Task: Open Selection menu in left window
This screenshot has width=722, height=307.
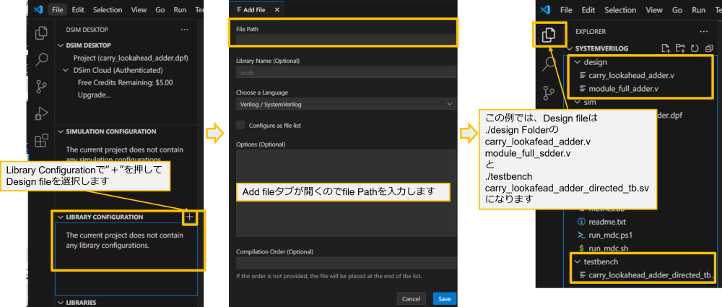Action: (x=108, y=9)
